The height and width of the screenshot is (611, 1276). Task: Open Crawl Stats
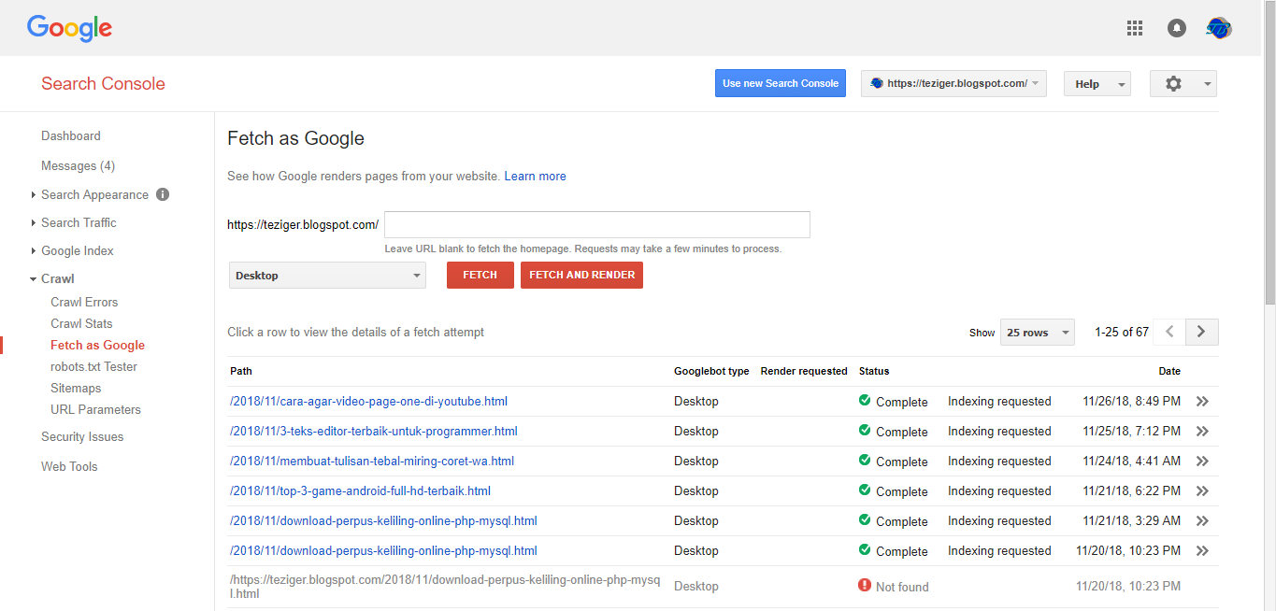click(81, 324)
